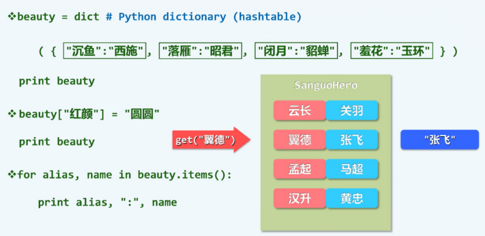
Task: Click the red 汉升 key box
Action: (x=299, y=198)
